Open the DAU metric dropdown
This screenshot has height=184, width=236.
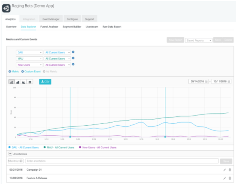click(29, 52)
